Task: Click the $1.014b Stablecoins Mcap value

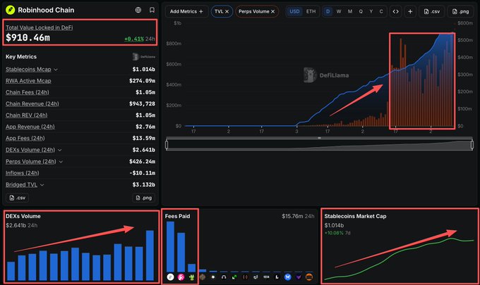Action: coord(143,69)
